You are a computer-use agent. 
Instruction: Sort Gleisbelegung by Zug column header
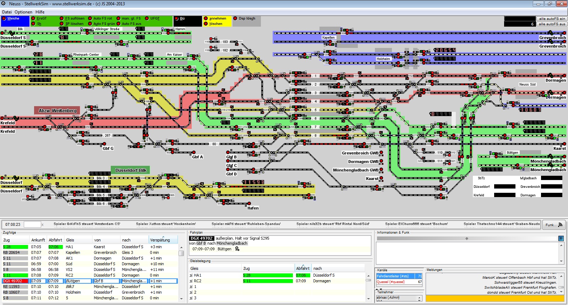268,268
